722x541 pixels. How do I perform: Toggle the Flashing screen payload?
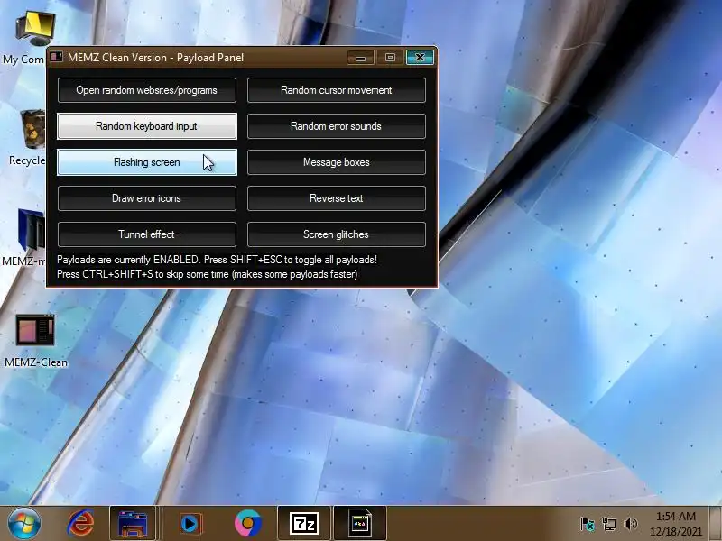tap(147, 162)
